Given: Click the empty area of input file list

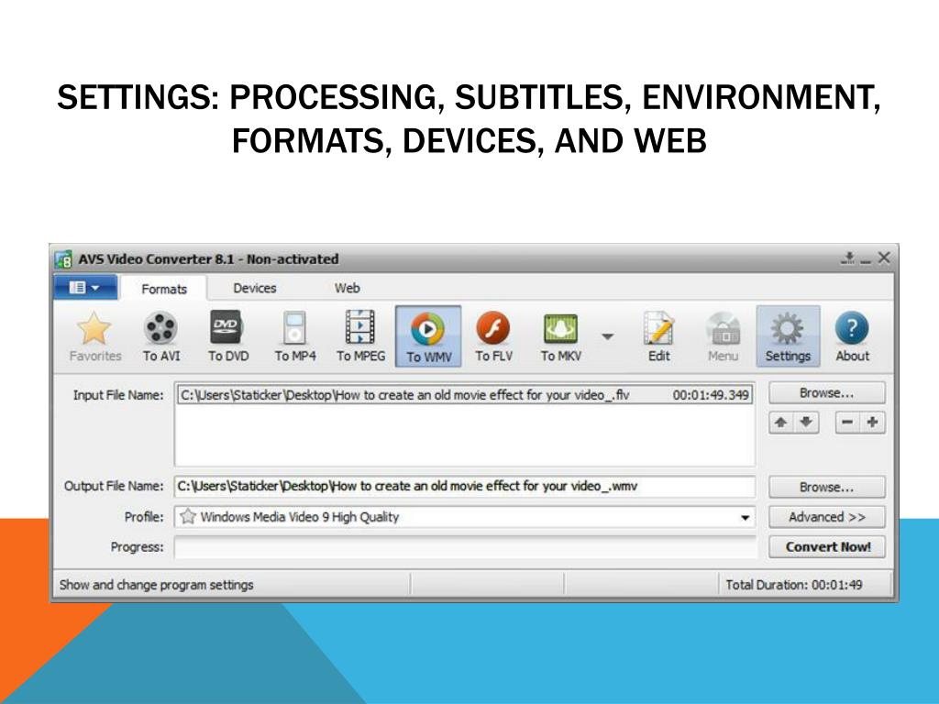Looking at the screenshot, I should pyautogui.click(x=465, y=435).
